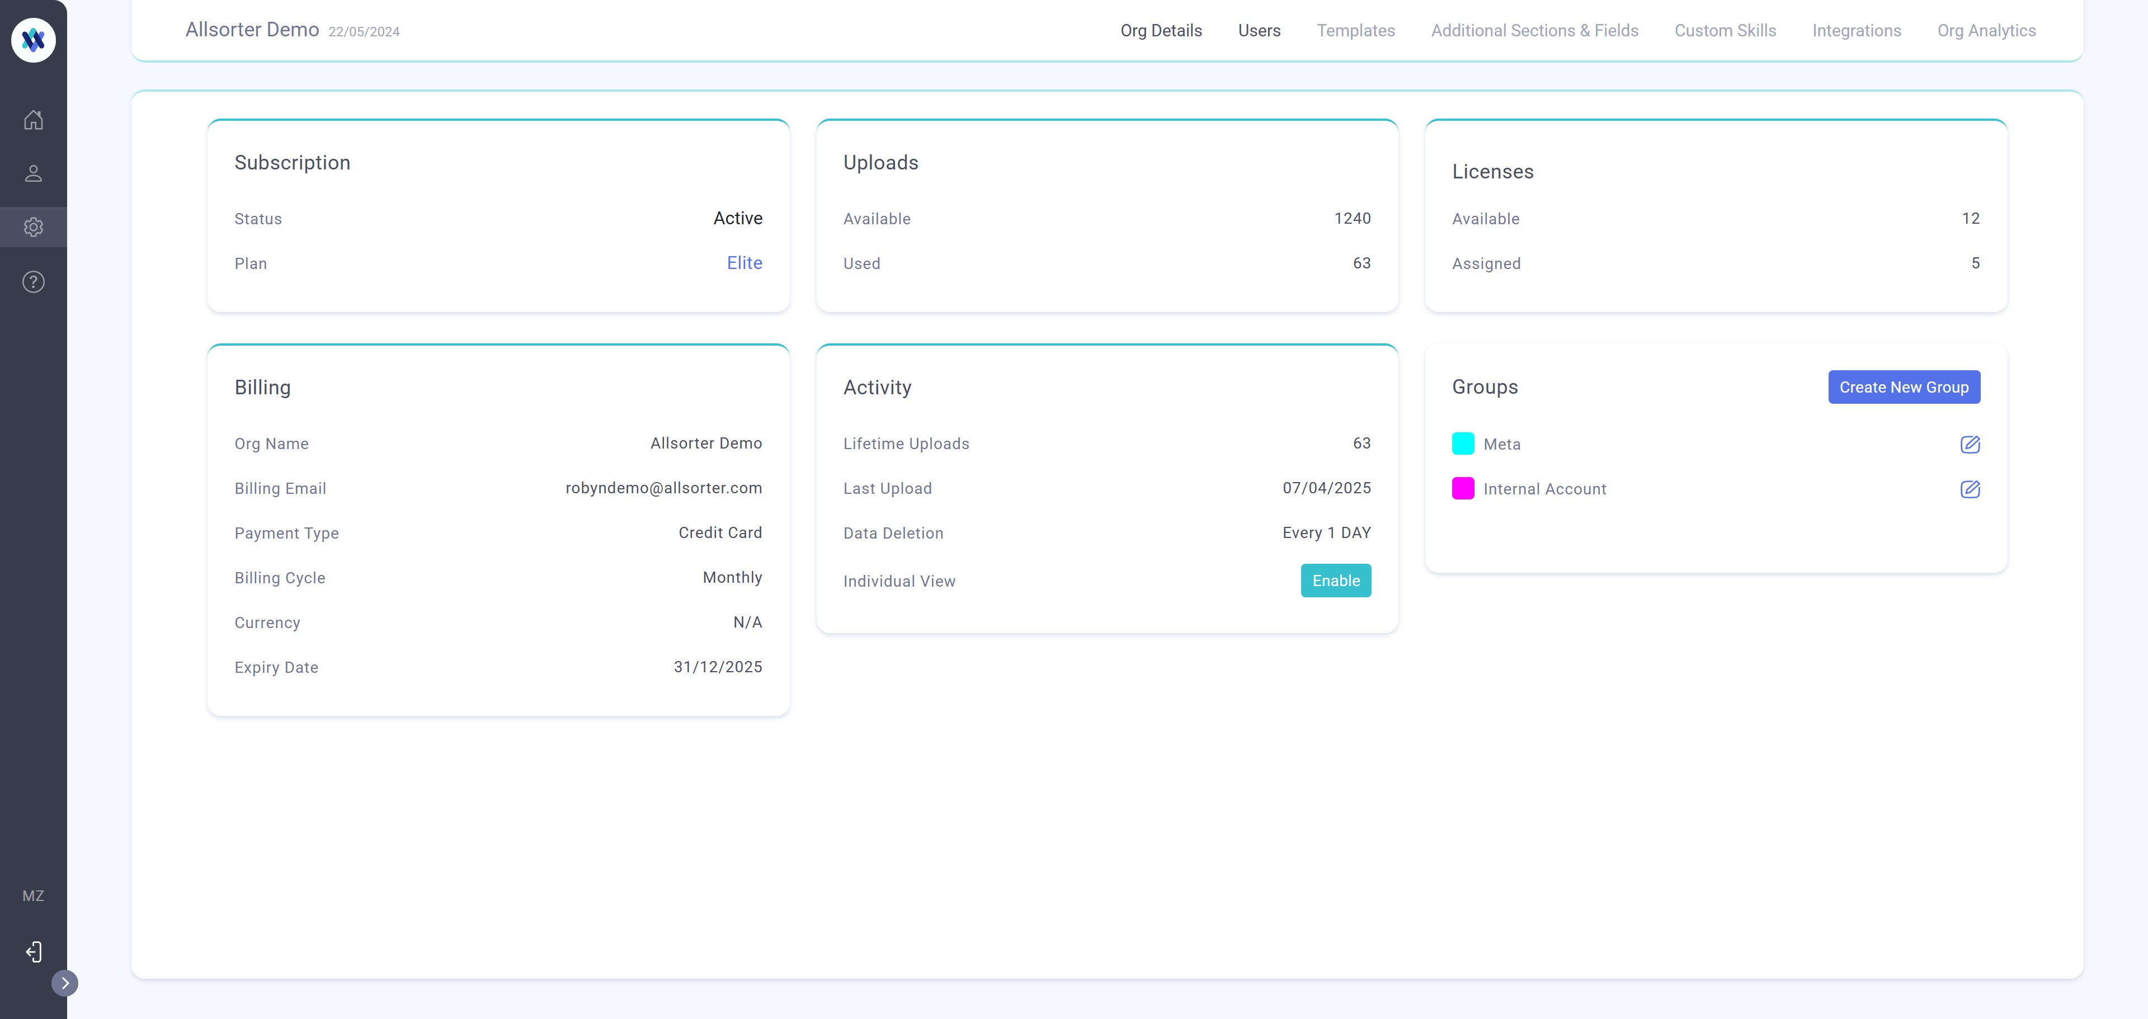Switch to the Users tab

[1259, 31]
